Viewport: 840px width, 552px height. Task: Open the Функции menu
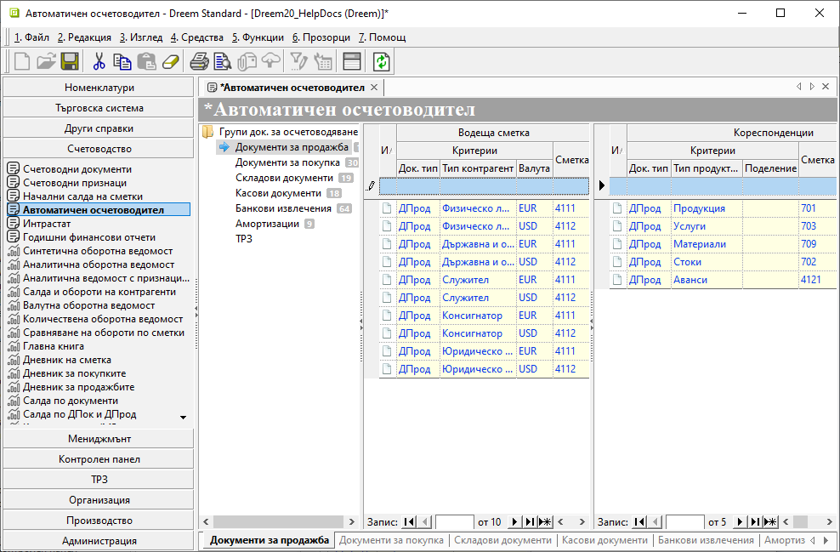[258, 37]
